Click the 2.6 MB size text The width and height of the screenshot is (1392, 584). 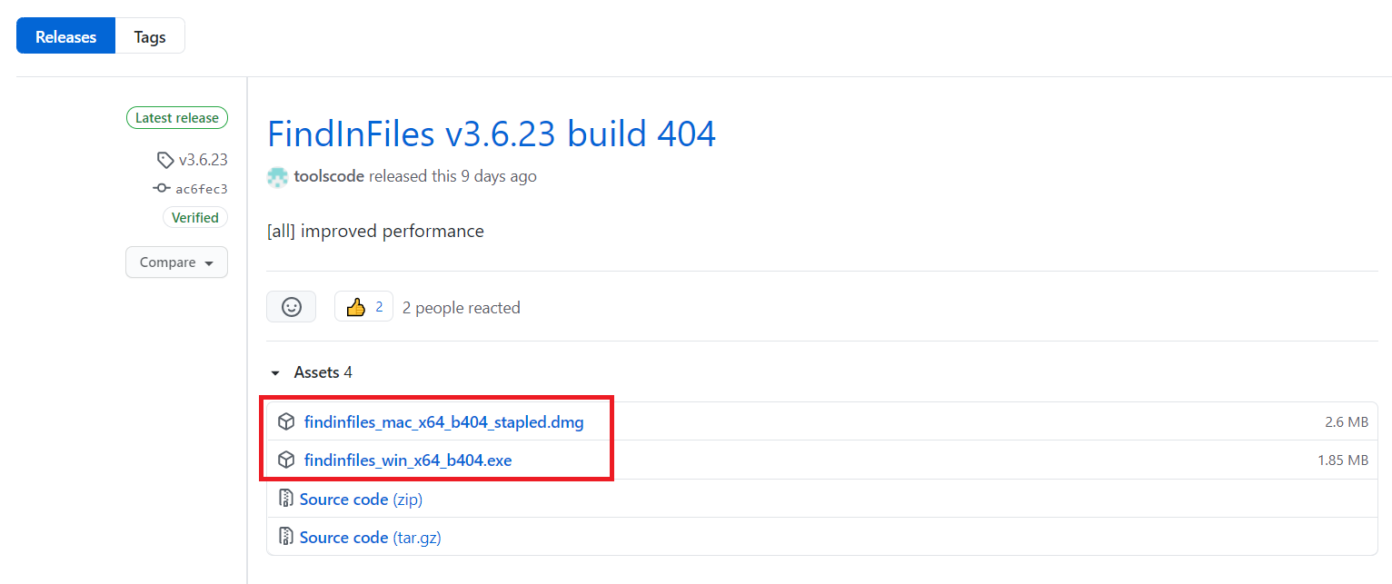(1347, 422)
